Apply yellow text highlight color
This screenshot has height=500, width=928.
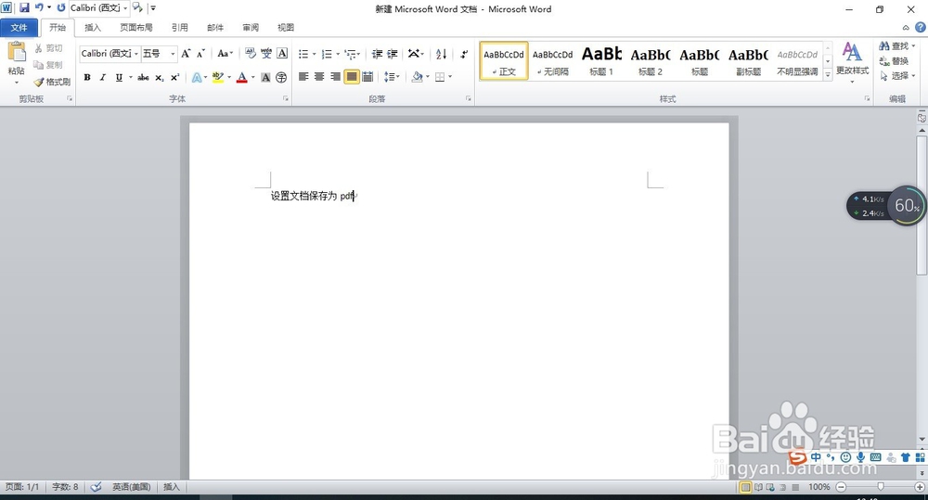(218, 78)
